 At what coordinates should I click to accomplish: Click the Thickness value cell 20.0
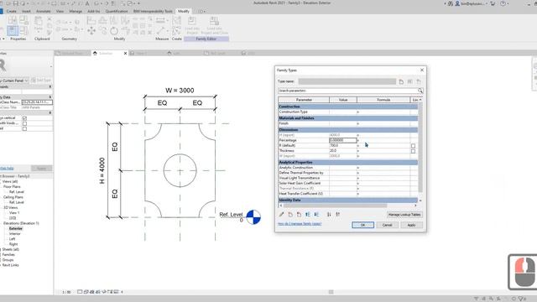[x=343, y=151]
